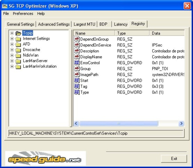Expand the NdisWan tree node
The image size is (193, 168).
tap(12, 55)
